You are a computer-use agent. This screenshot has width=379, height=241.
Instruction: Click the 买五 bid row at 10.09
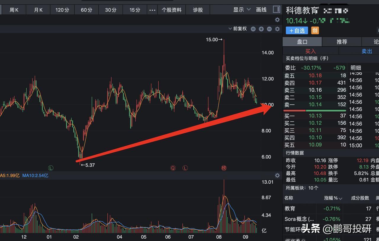pyautogui.click(x=315, y=145)
